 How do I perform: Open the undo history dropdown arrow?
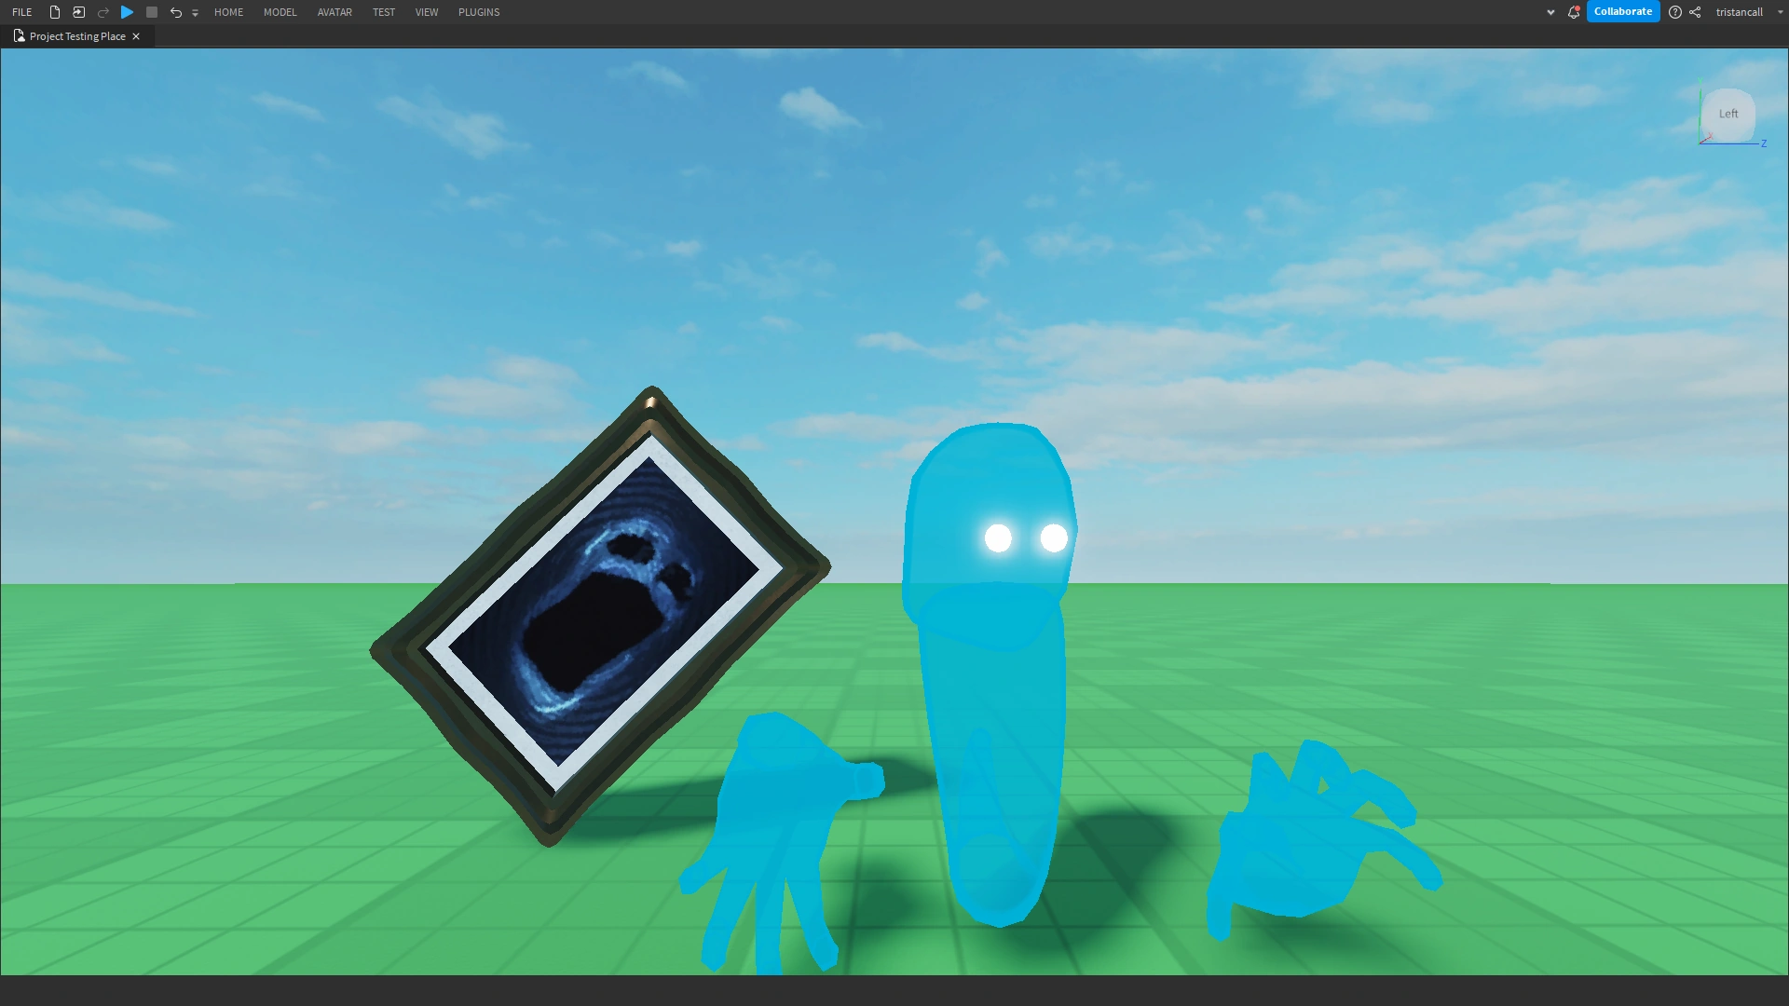click(x=195, y=13)
